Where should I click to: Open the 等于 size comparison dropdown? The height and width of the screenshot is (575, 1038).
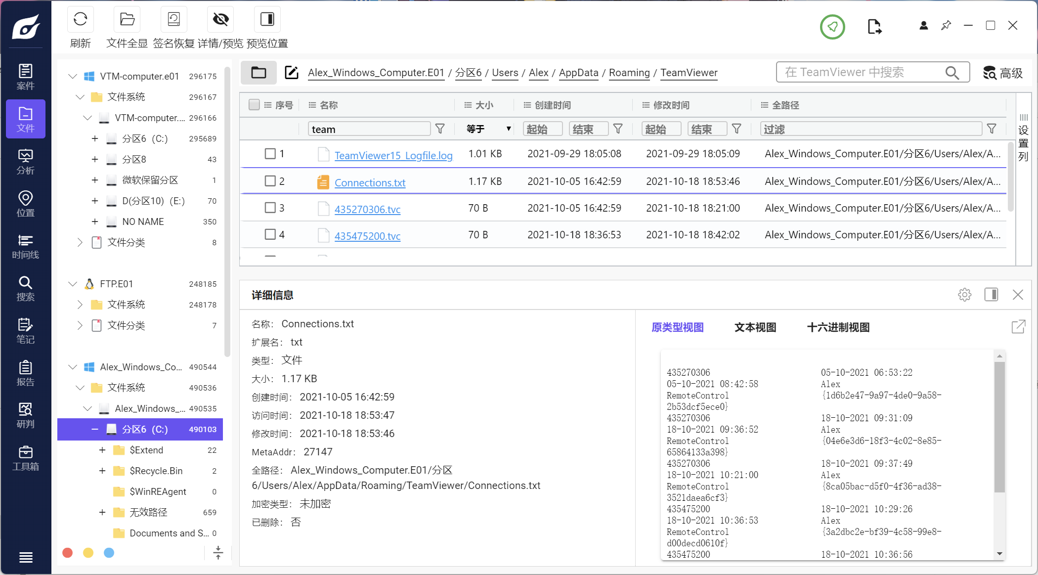click(488, 129)
